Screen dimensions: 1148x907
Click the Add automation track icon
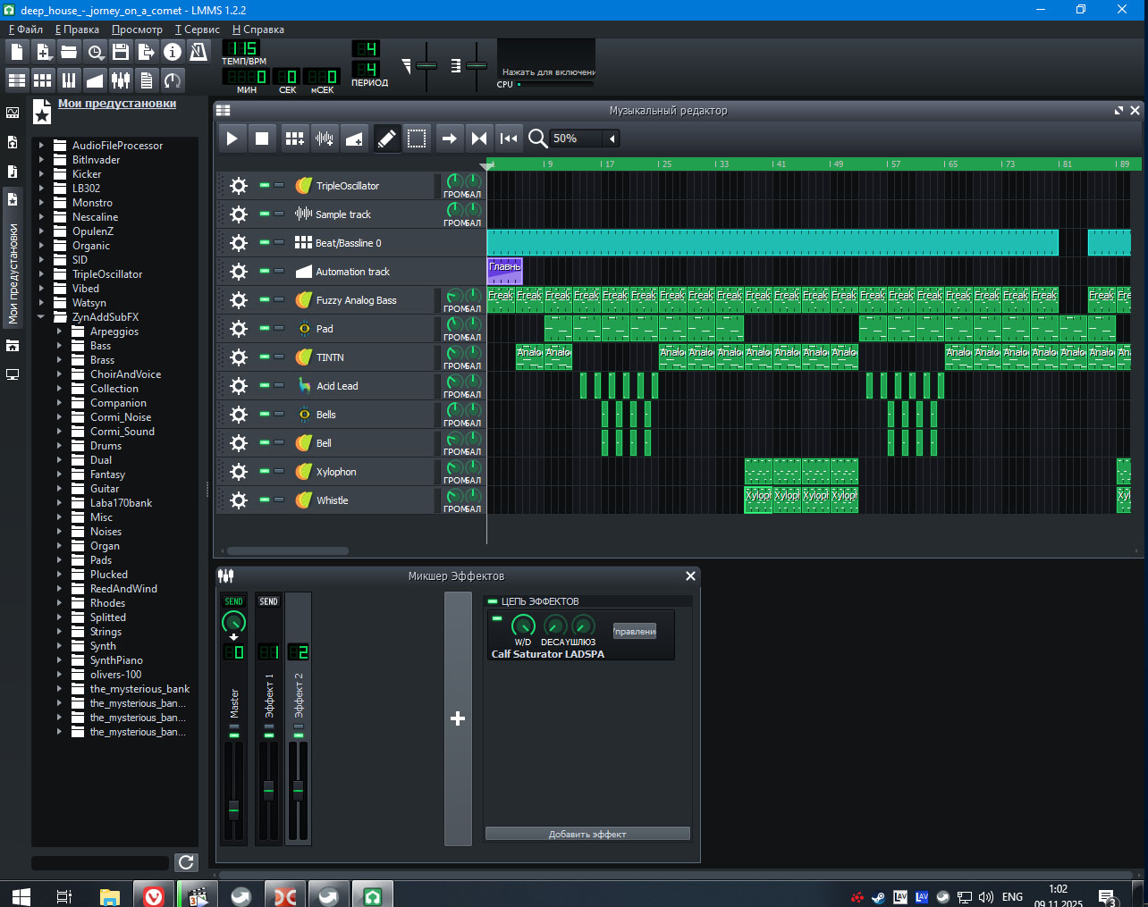pyautogui.click(x=354, y=139)
